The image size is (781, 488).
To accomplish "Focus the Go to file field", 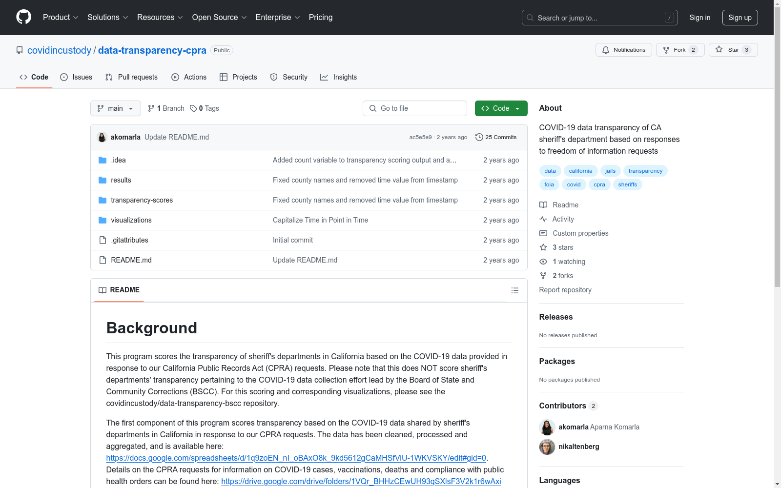I will (415, 108).
